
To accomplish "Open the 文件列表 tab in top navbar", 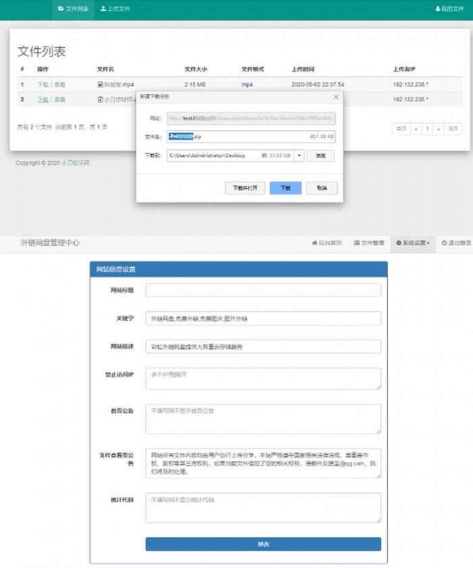I will point(73,9).
